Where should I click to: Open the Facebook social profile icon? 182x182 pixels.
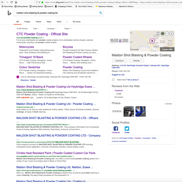116,128
